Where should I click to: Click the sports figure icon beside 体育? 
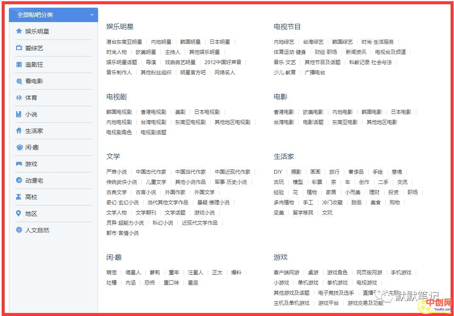click(x=19, y=98)
